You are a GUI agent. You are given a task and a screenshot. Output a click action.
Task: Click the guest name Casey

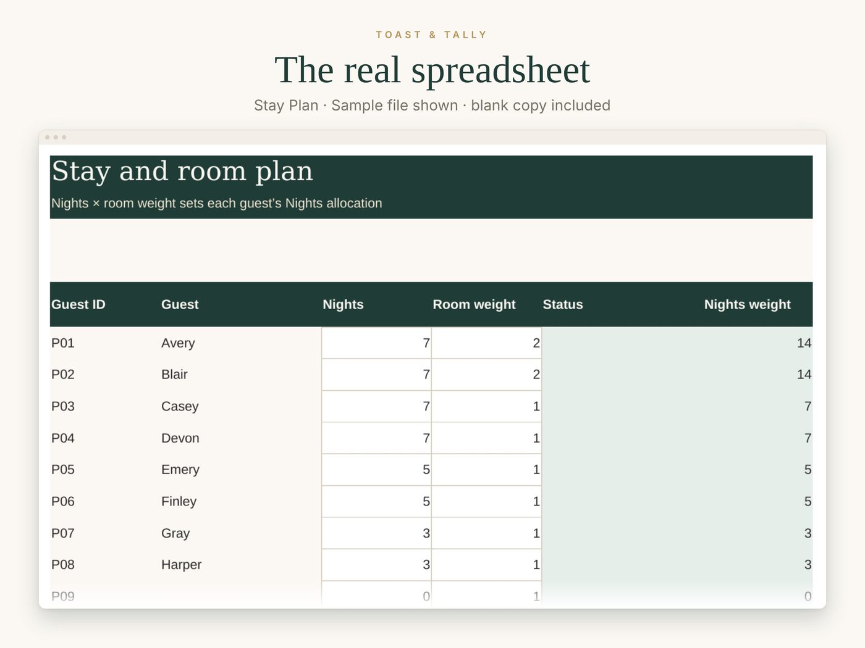(180, 407)
